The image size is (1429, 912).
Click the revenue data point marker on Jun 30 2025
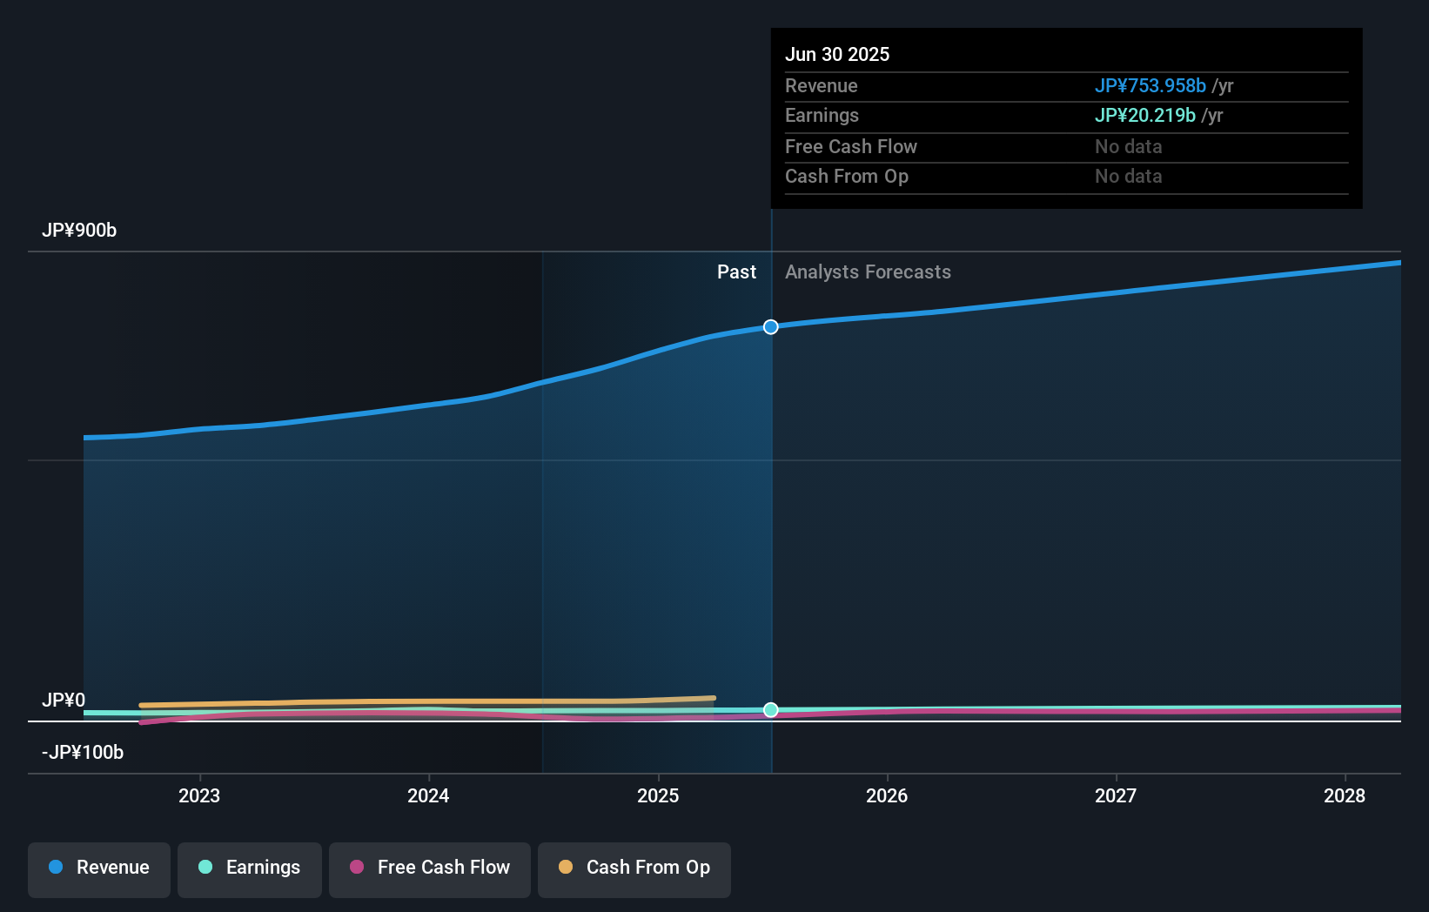[x=771, y=327]
